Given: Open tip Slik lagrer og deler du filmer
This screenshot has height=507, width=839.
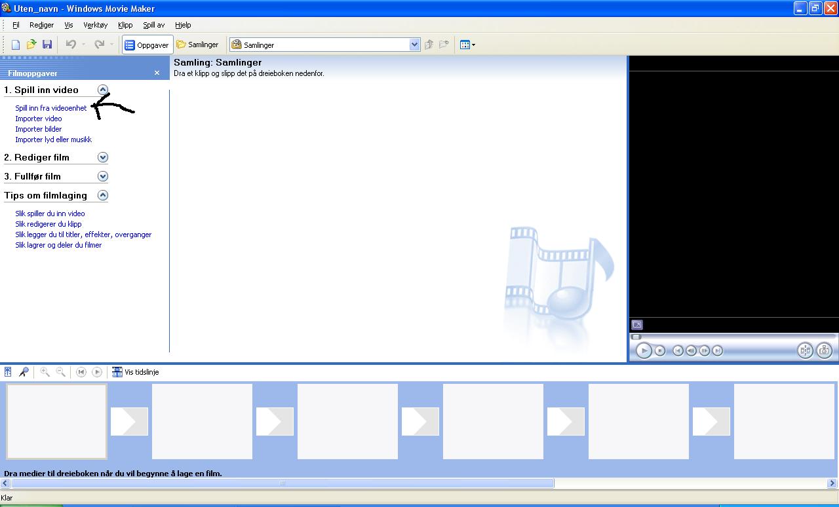Looking at the screenshot, I should click(59, 245).
